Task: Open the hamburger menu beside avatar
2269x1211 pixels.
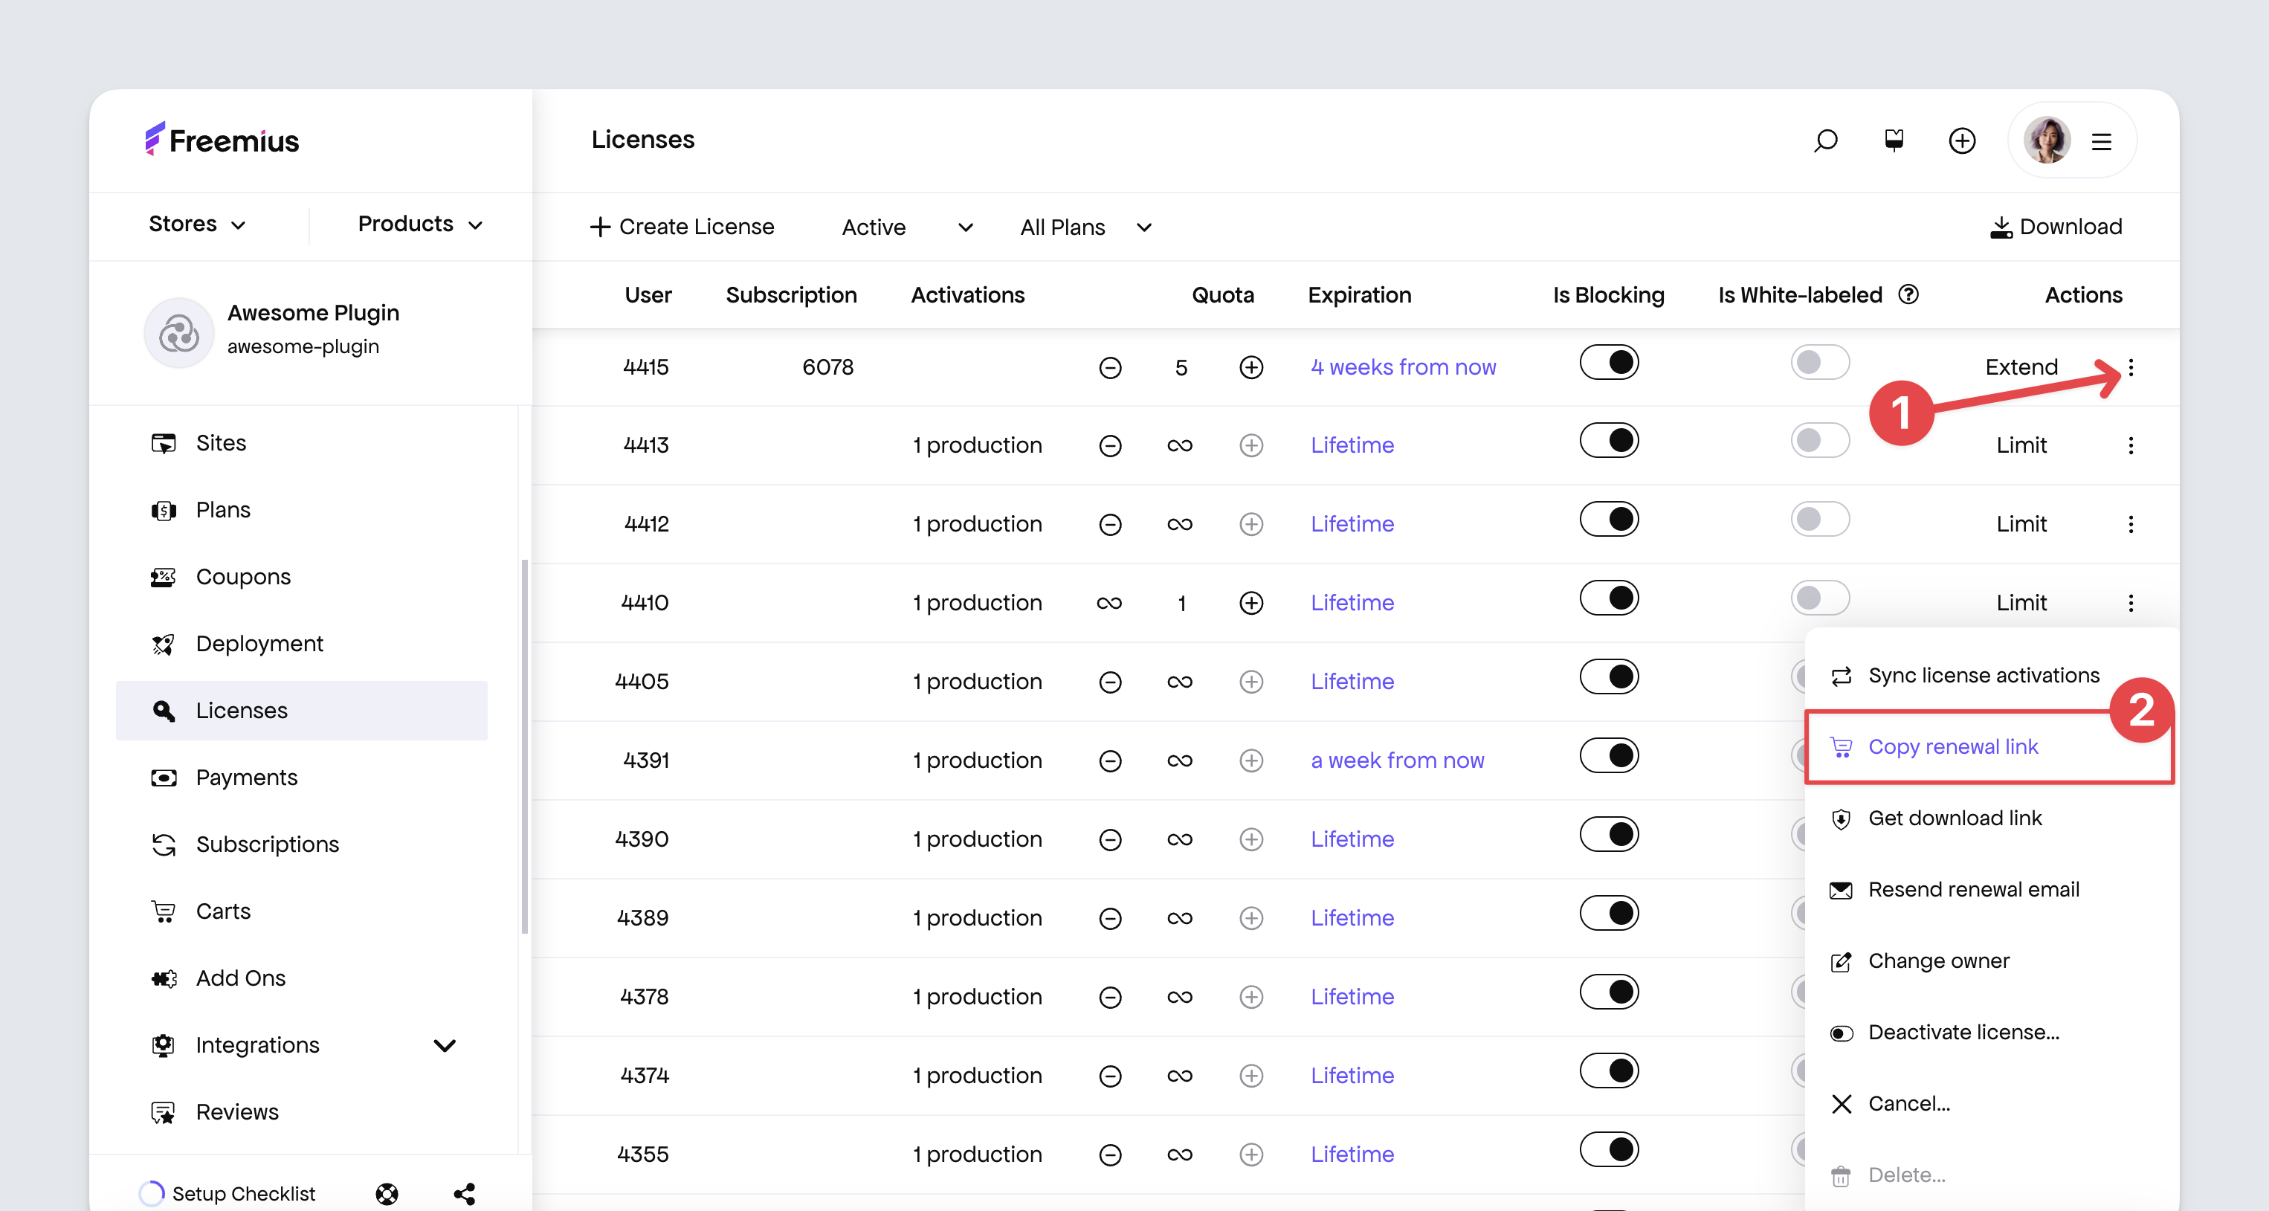Action: (x=2102, y=141)
